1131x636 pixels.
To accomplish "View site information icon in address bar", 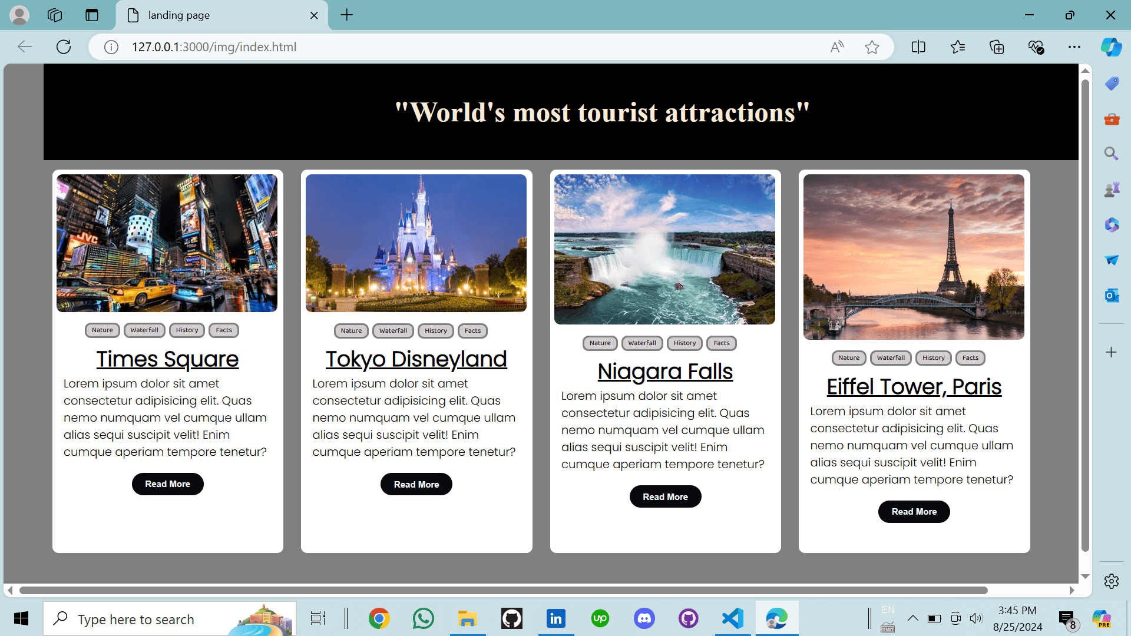I will point(111,47).
